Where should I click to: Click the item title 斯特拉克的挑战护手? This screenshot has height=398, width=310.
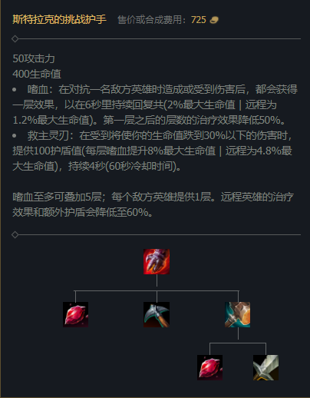(x=59, y=19)
